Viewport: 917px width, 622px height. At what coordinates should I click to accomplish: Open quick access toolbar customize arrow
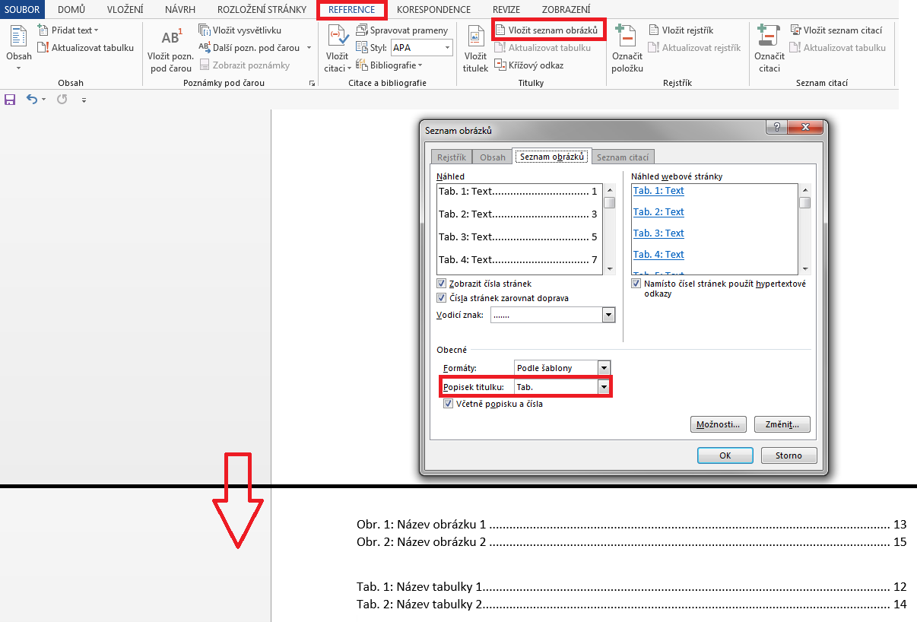84,100
